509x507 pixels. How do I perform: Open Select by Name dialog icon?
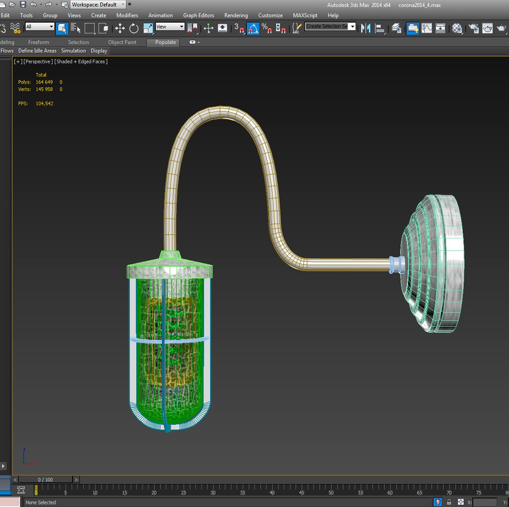tap(76, 28)
